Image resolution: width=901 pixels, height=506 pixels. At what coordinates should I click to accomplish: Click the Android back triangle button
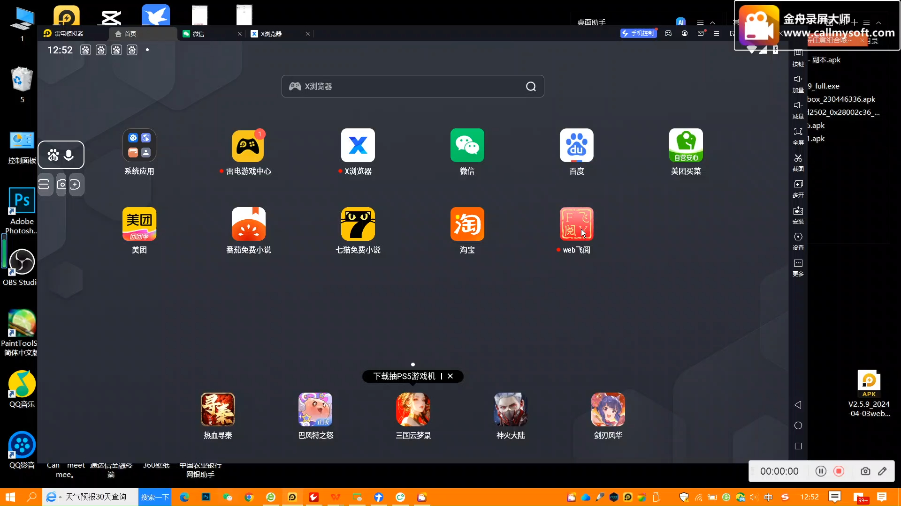click(798, 404)
